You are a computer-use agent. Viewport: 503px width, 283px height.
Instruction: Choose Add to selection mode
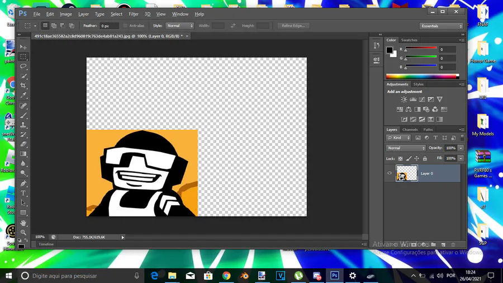coord(54,26)
